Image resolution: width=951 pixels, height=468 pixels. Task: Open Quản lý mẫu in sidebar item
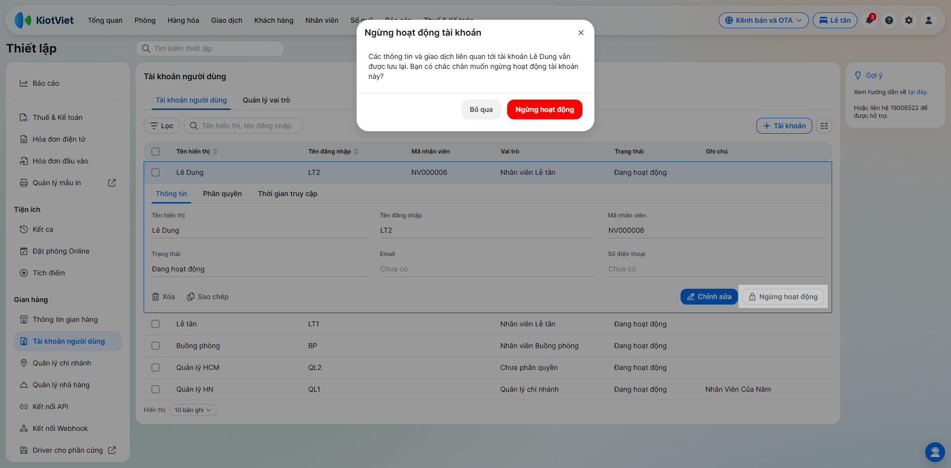coord(68,183)
